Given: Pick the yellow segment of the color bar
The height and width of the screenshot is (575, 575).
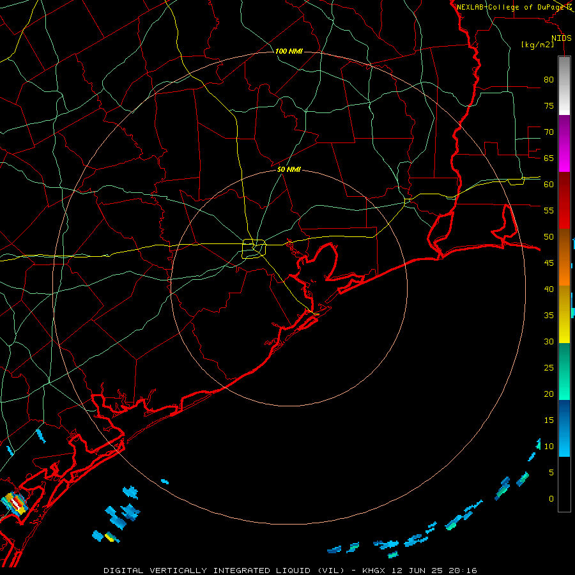Looking at the screenshot, I should pos(564,314).
